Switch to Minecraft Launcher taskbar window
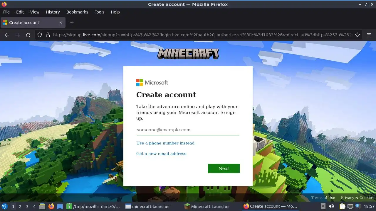The width and height of the screenshot is (376, 211). tap(207, 206)
